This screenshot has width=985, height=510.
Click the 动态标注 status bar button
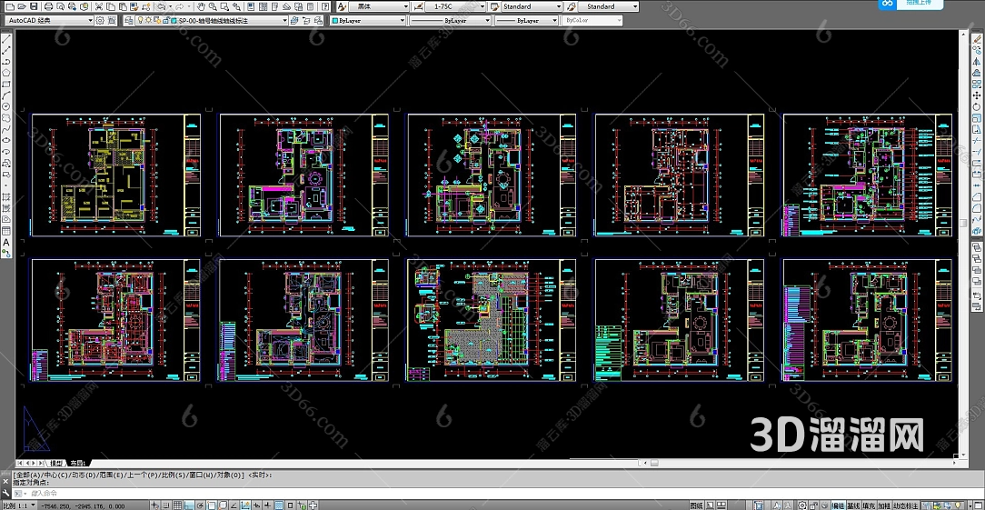[906, 505]
